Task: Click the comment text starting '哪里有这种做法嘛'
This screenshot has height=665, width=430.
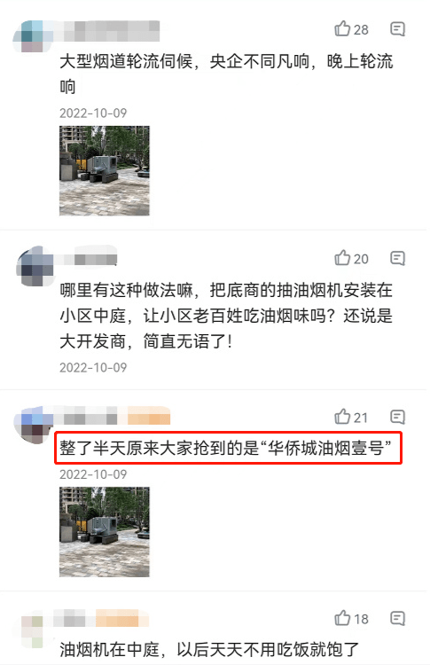Action: click(226, 316)
